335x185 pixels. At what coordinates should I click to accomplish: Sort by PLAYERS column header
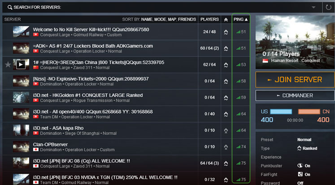209,19
